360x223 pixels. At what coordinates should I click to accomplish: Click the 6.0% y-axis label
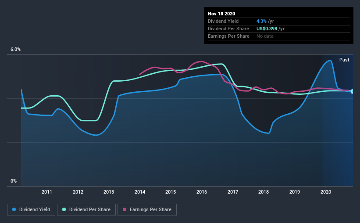[x=15, y=49]
